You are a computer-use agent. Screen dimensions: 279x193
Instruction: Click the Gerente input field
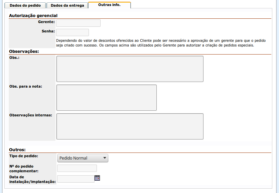coord(78,23)
